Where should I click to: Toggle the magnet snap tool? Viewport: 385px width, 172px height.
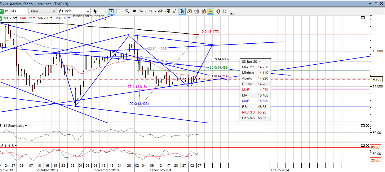225,11
